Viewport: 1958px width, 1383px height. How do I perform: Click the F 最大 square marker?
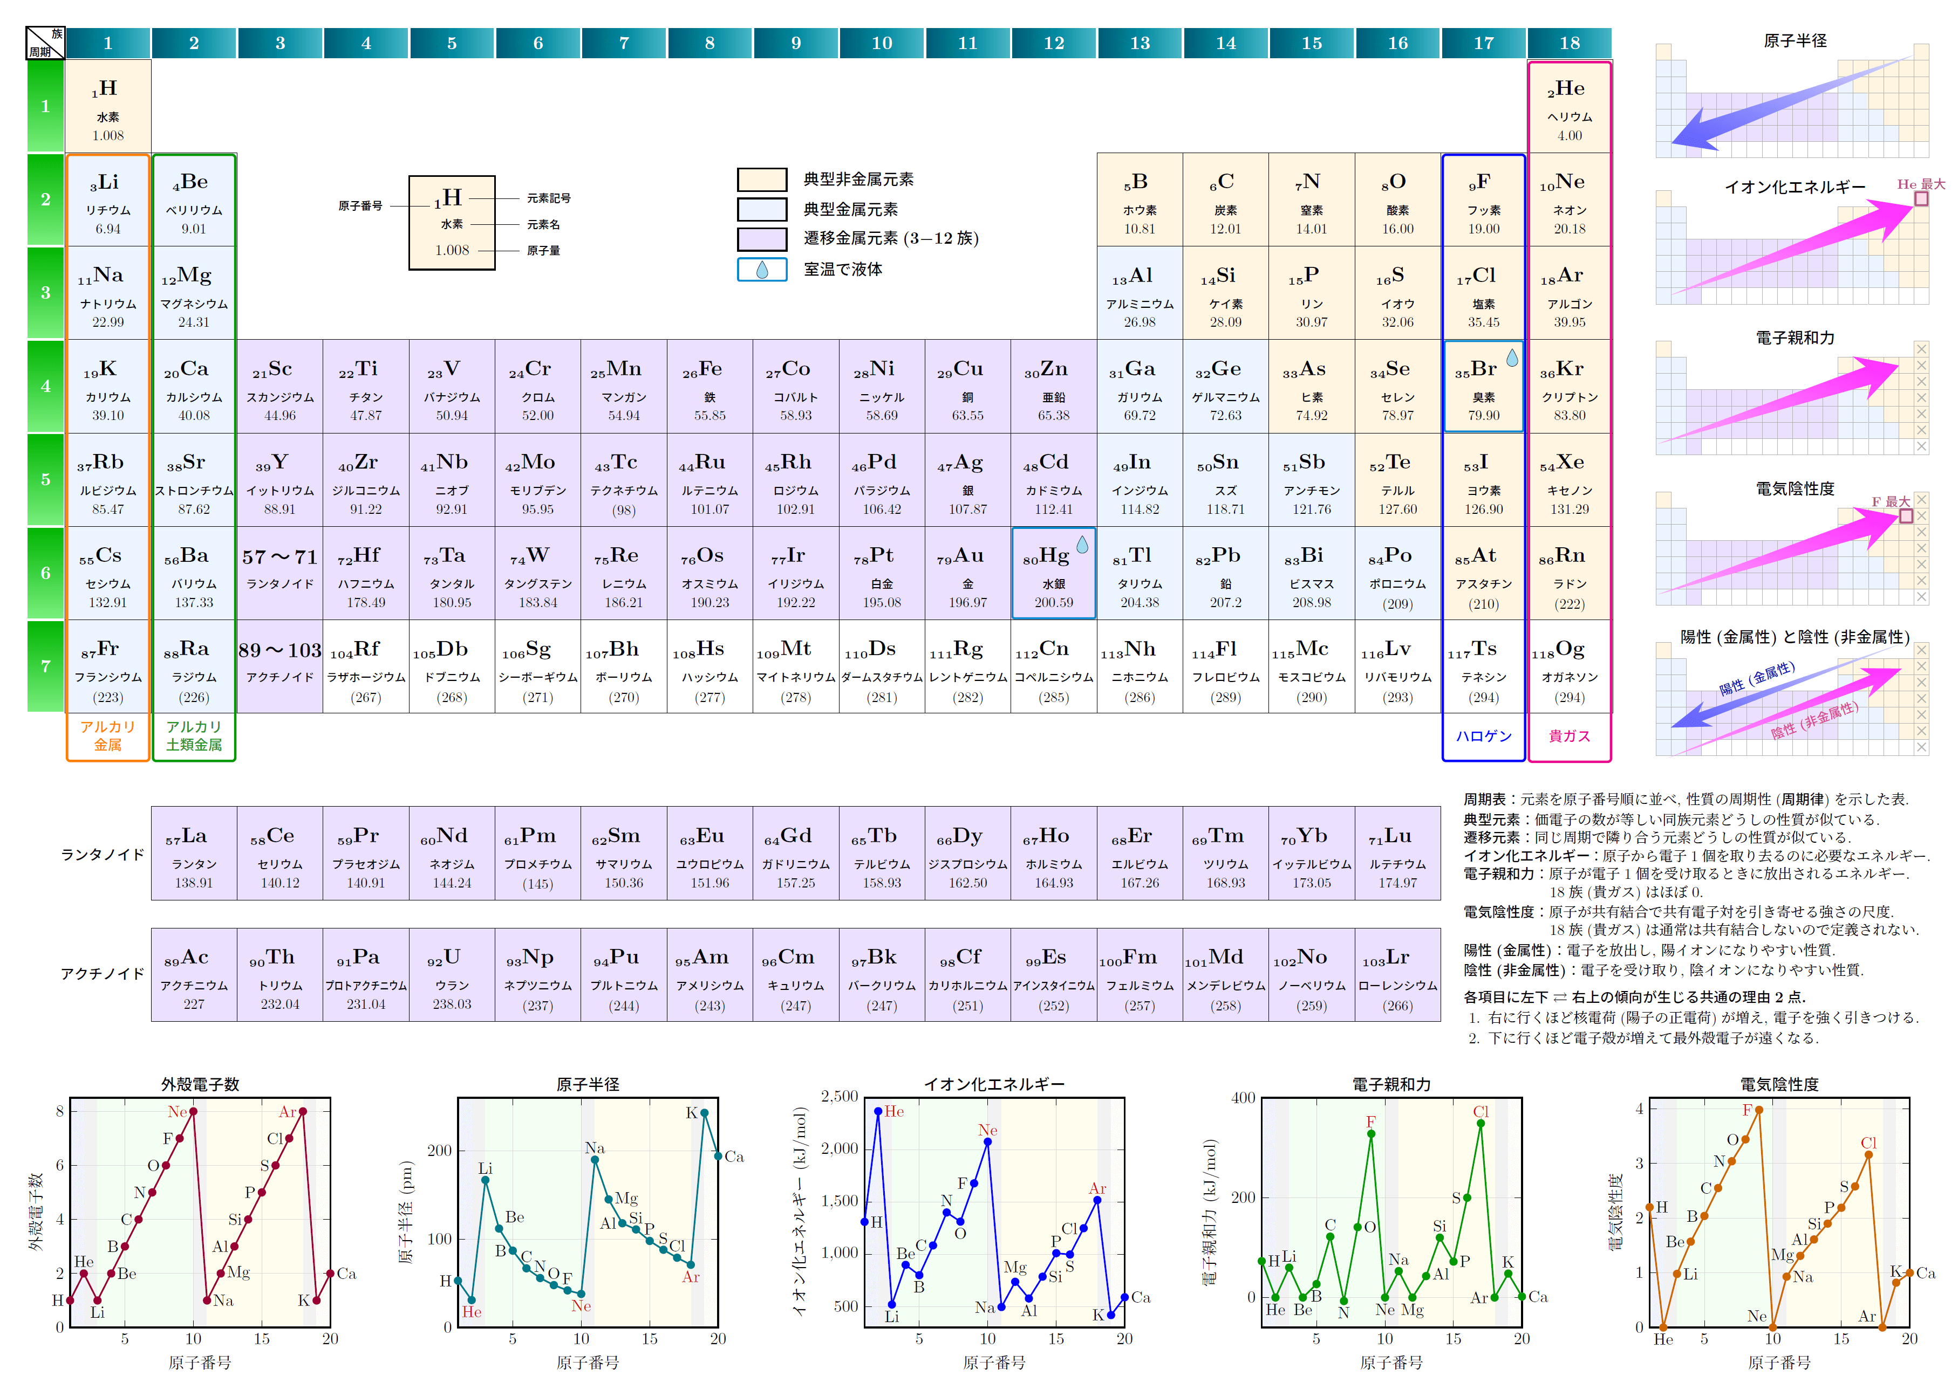1906,515
